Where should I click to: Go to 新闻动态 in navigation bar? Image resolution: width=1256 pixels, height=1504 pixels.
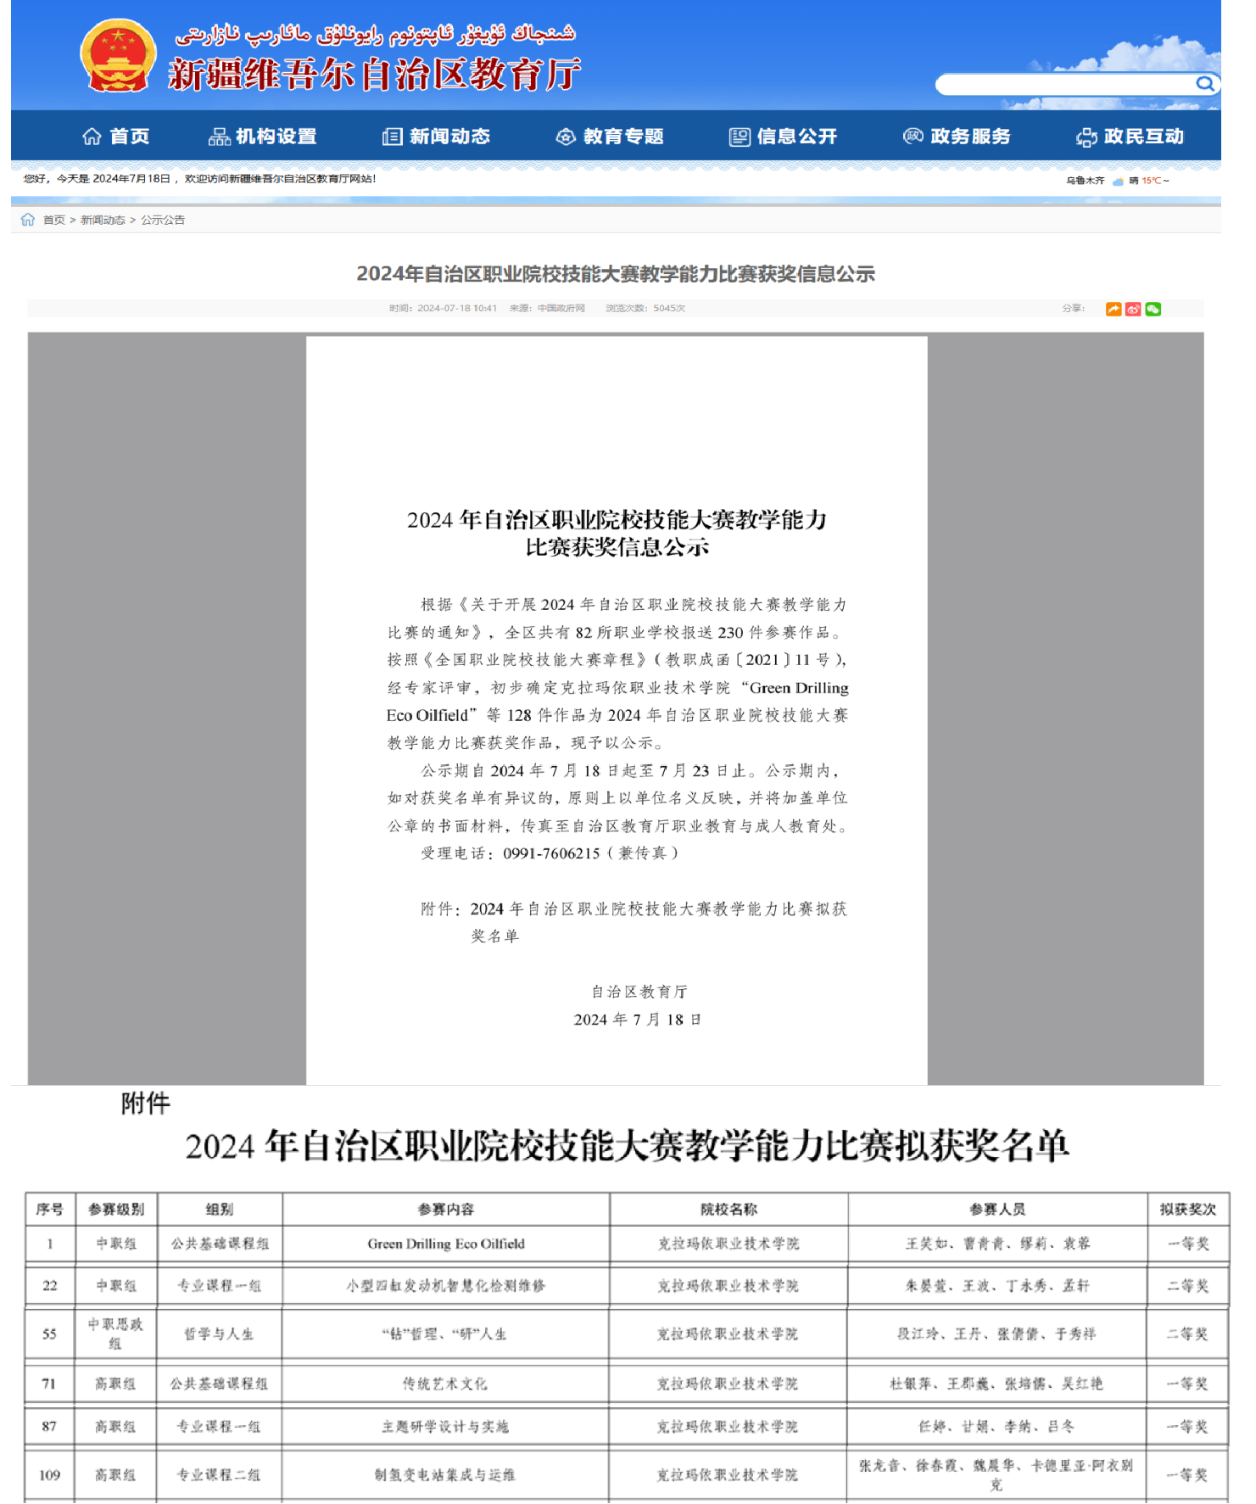pyautogui.click(x=436, y=137)
